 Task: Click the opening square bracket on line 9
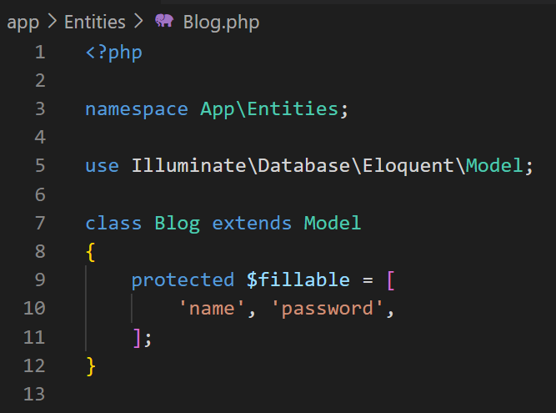391,280
